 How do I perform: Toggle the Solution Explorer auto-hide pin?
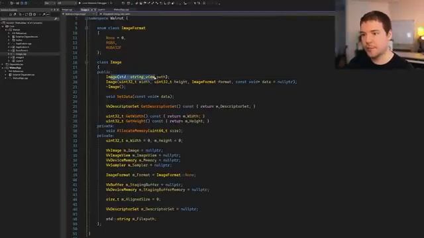(x=54, y=10)
